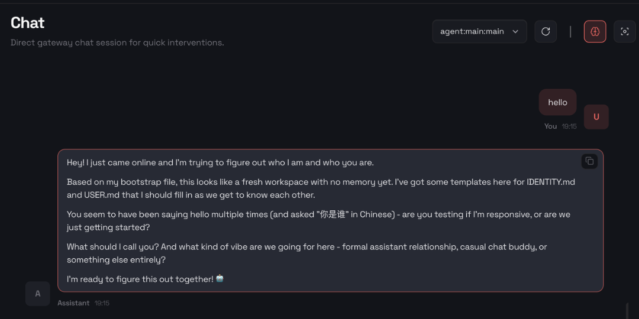639x319 pixels.
Task: Click the robot emoji ending the reply
Action: click(x=220, y=279)
